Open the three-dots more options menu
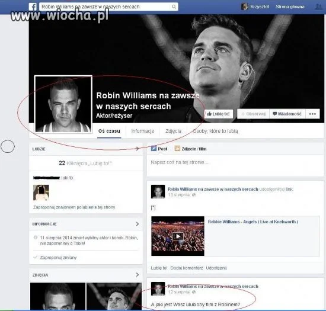 pos(312,114)
